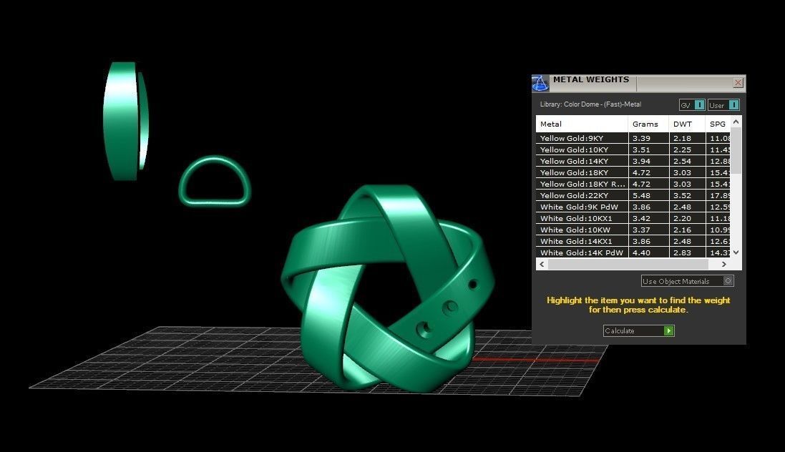Viewport: 785px width, 452px height.
Task: Click the table's vertical scroll down arrow
Action: [x=736, y=252]
